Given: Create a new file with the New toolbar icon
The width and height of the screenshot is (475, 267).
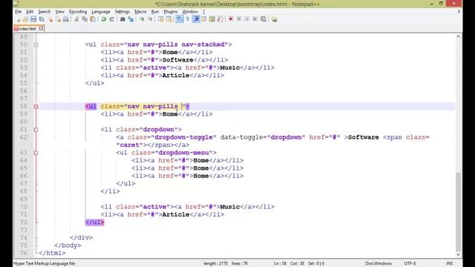Looking at the screenshot, I should (x=18, y=19).
